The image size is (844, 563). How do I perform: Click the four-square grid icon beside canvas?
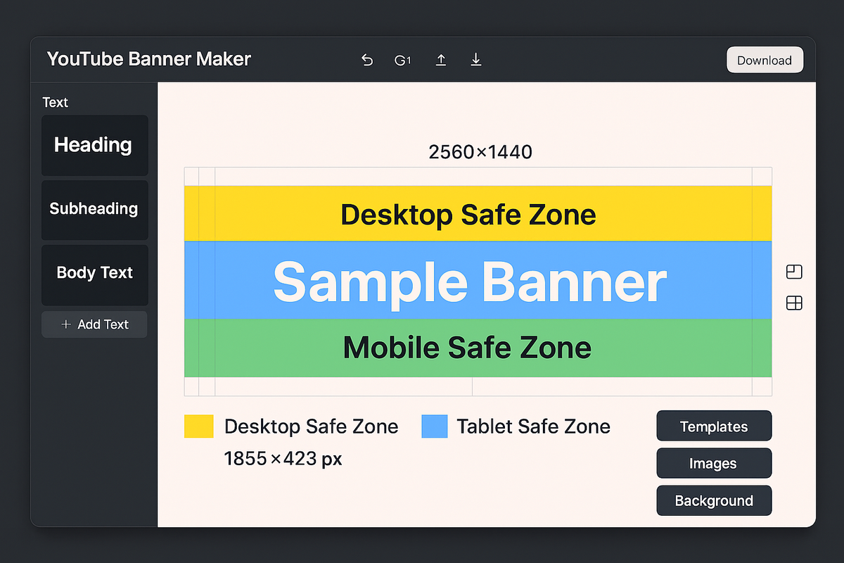794,303
